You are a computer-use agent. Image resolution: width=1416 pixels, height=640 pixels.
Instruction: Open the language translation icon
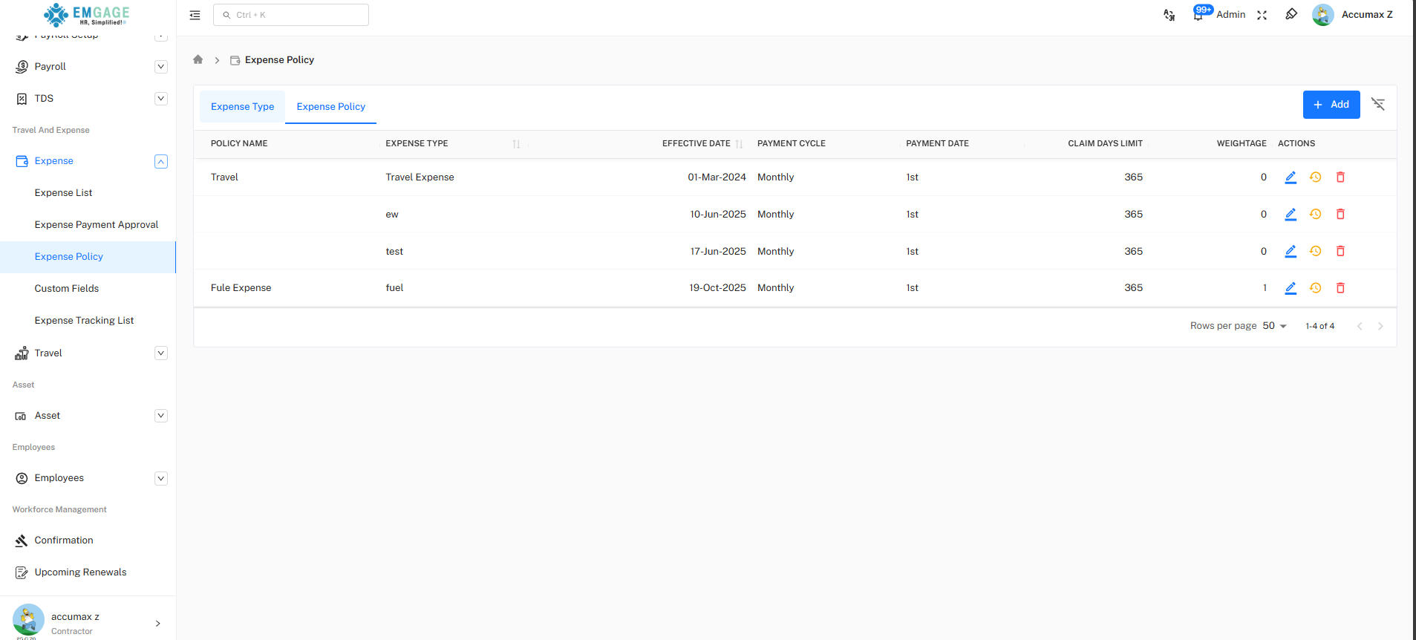(1169, 15)
